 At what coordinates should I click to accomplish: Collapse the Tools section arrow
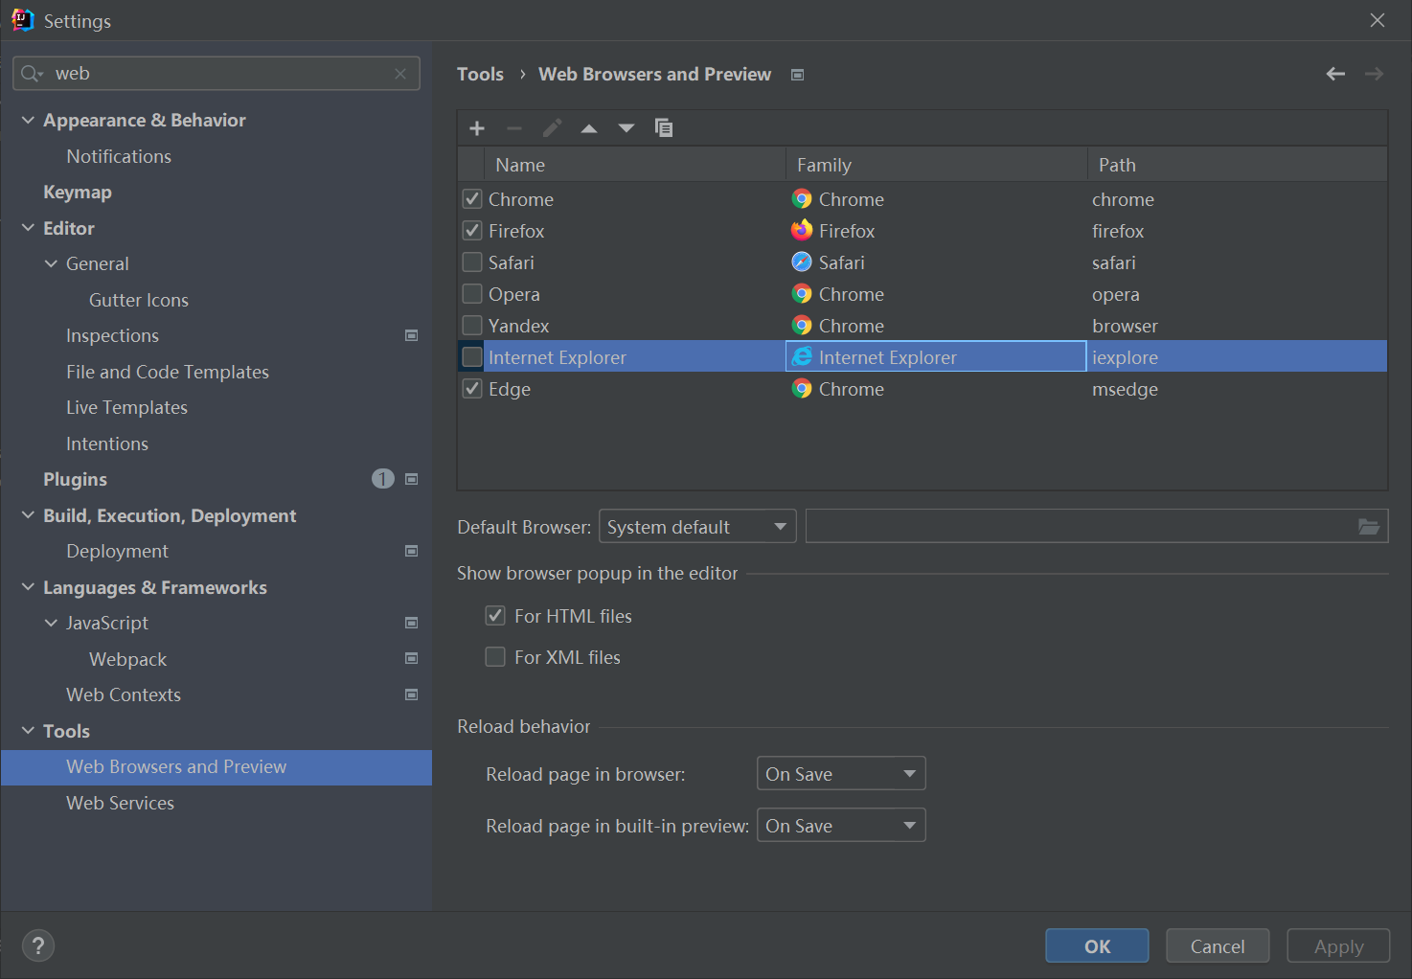pos(28,731)
